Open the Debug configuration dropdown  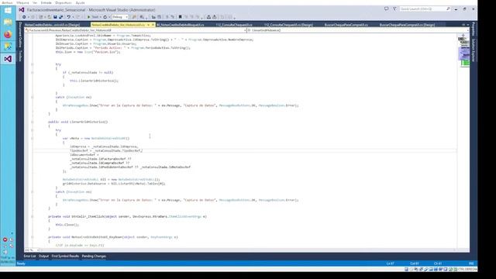tap(120, 17)
